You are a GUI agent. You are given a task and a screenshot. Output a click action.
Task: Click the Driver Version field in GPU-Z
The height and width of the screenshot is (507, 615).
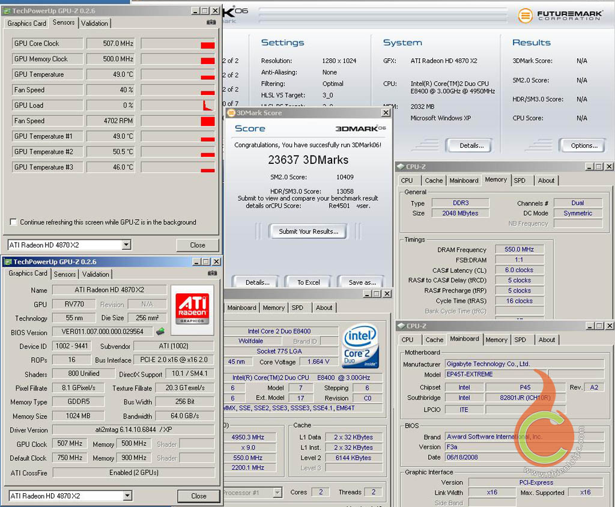point(133,430)
